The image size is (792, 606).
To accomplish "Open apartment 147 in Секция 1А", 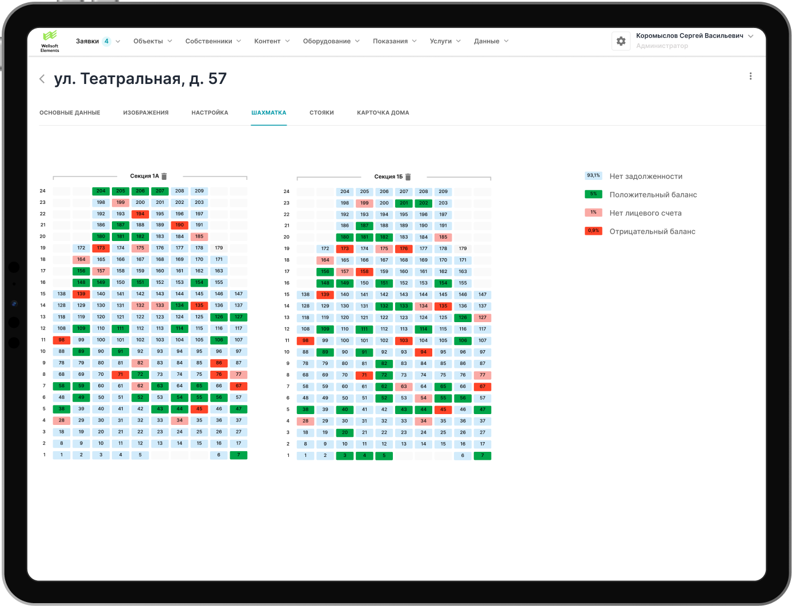I will [239, 294].
